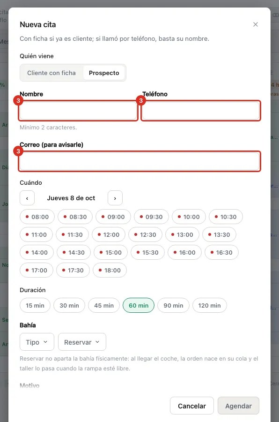The height and width of the screenshot is (422, 279).
Task: Choose the 09:00 time slot
Action: (x=113, y=217)
